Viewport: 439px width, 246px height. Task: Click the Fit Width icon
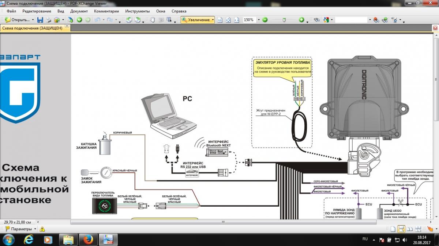pyautogui.click(x=236, y=20)
